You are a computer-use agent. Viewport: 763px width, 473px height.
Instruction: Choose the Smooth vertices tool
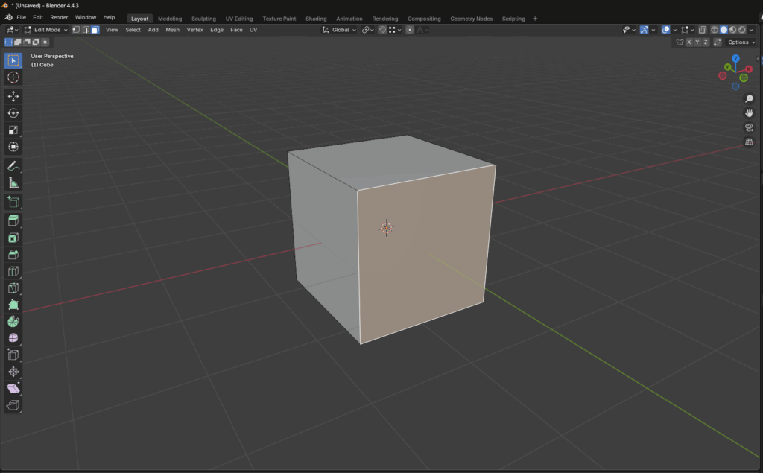pyautogui.click(x=13, y=338)
